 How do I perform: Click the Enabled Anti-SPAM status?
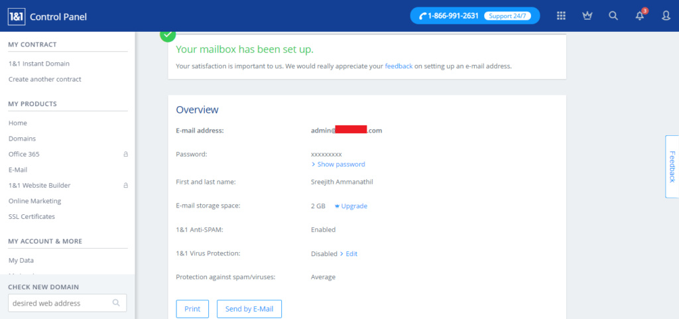coord(323,229)
